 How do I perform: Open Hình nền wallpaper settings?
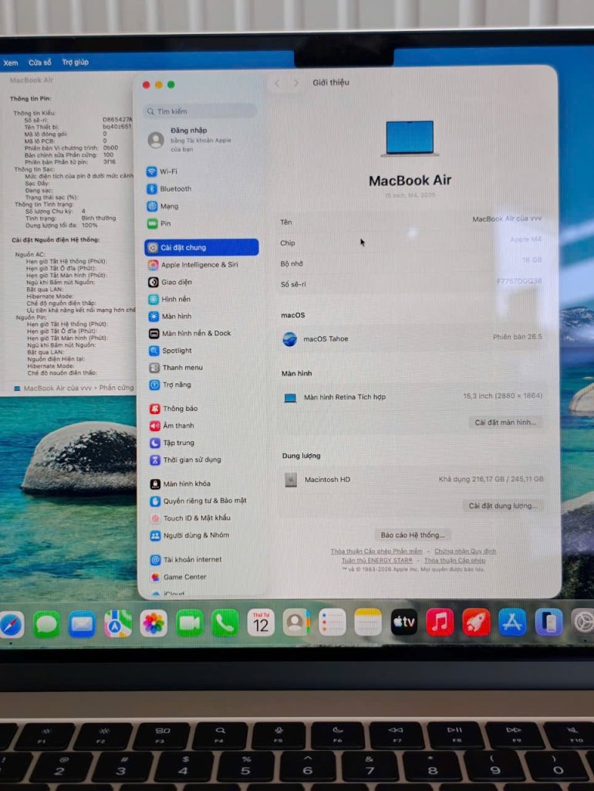(x=169, y=299)
